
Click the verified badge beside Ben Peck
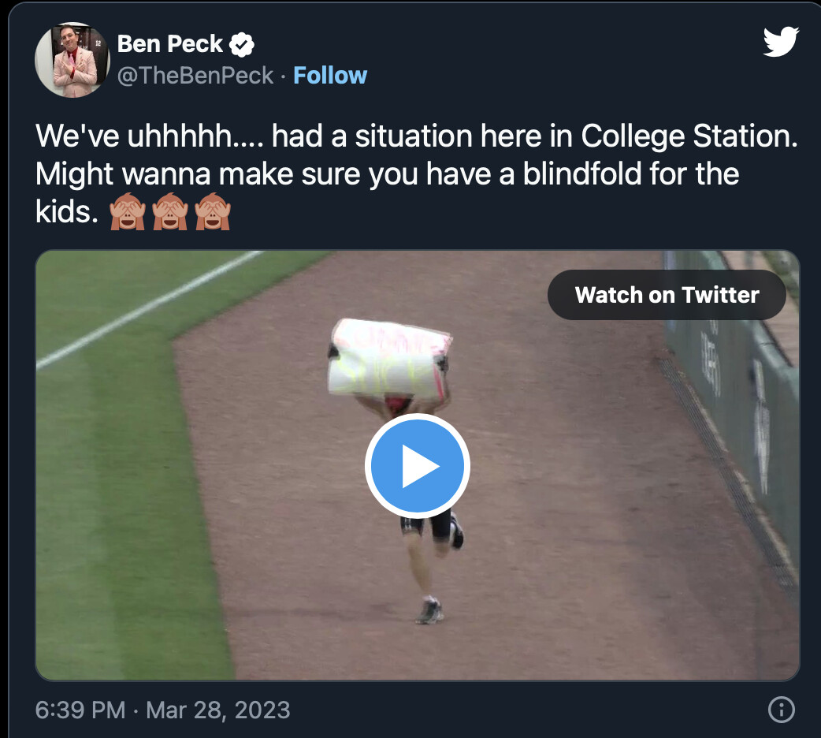(x=242, y=45)
